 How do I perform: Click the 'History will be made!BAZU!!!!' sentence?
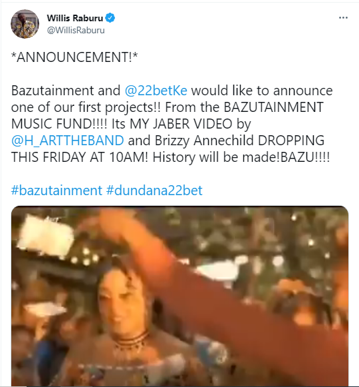tap(241, 157)
